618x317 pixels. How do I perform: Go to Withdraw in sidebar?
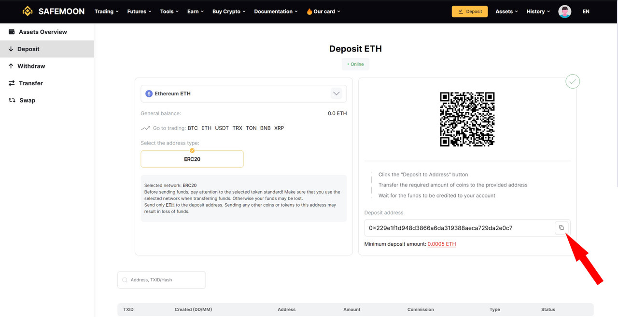(x=47, y=66)
